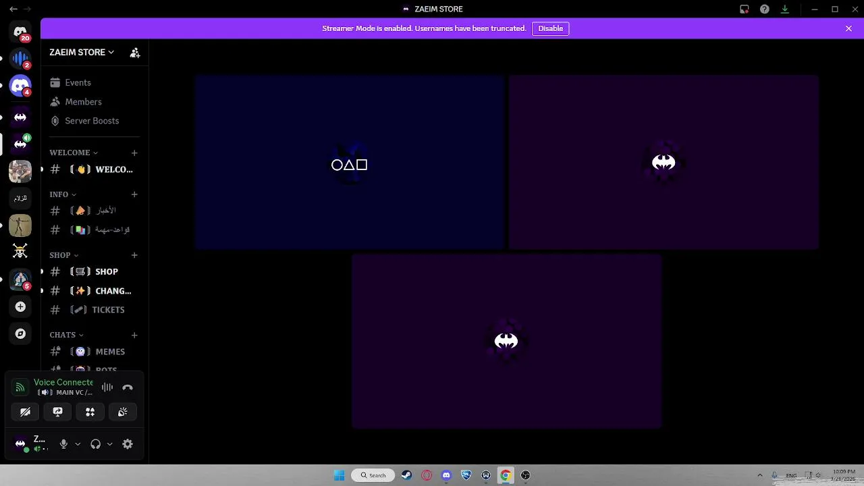Open server with group photo icon
This screenshot has height=486, width=864.
click(x=20, y=171)
